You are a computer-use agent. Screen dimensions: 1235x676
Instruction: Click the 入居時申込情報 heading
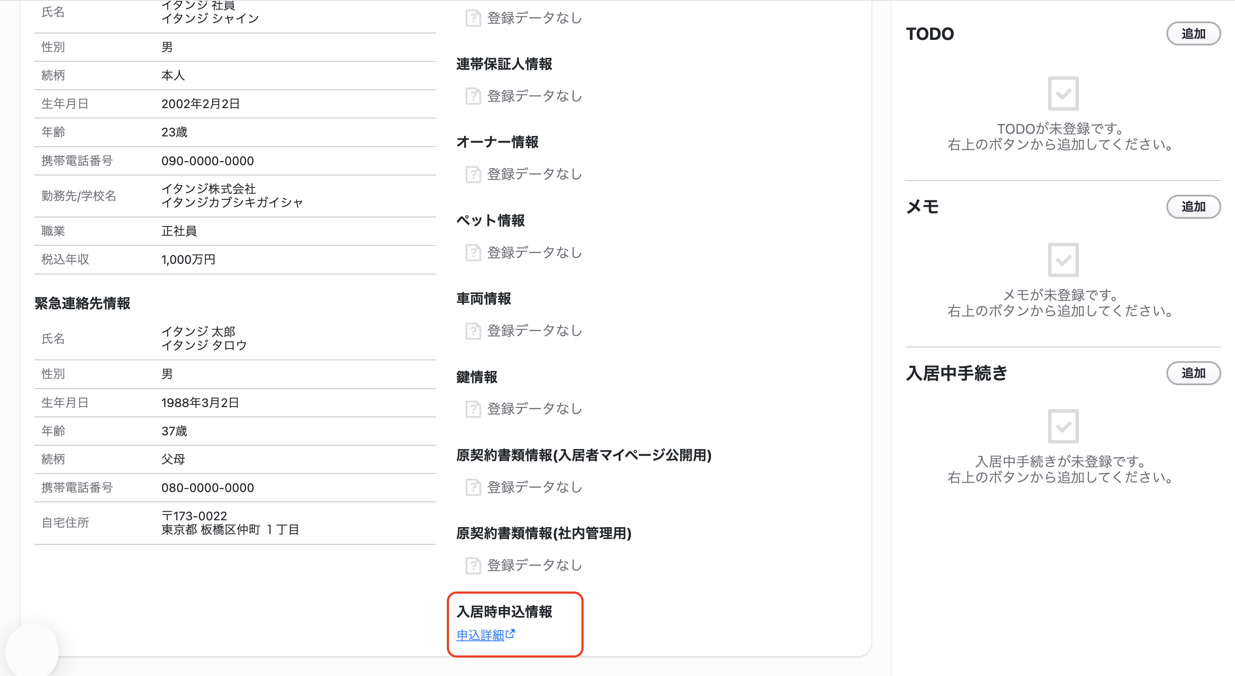pyautogui.click(x=504, y=612)
